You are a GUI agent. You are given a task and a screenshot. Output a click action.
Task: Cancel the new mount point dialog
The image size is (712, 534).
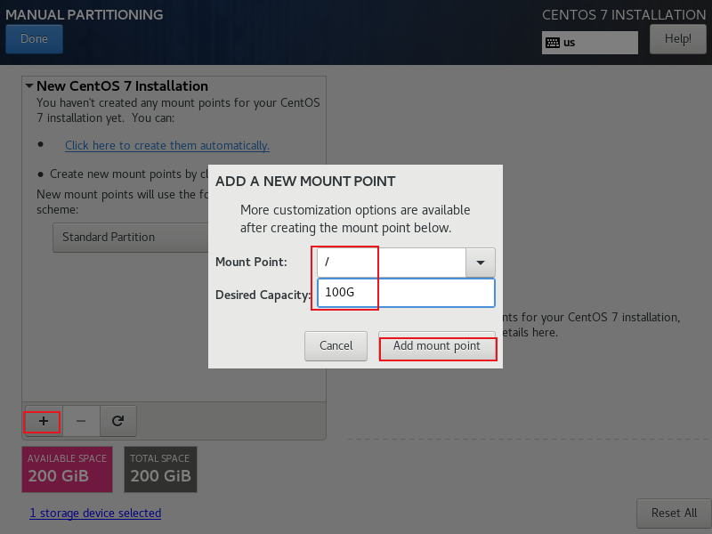point(336,346)
